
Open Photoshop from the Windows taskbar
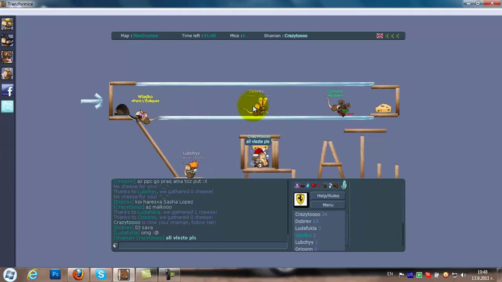click(55, 275)
